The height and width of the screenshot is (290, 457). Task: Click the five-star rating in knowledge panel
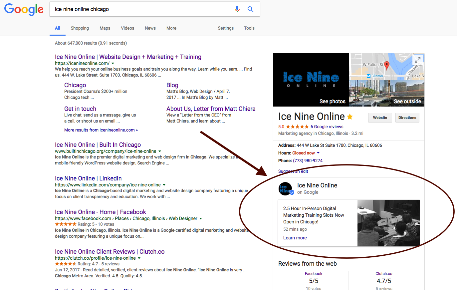pyautogui.click(x=297, y=127)
